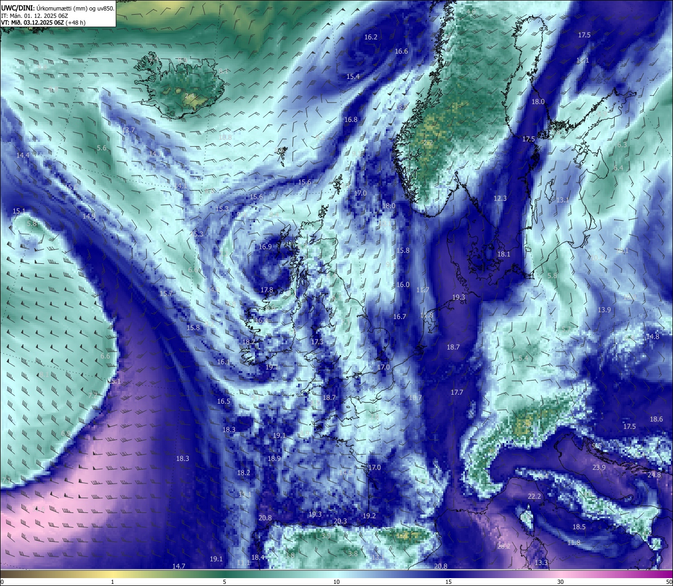Click the map value 16.5
This screenshot has height=586, width=673.
click(x=223, y=401)
